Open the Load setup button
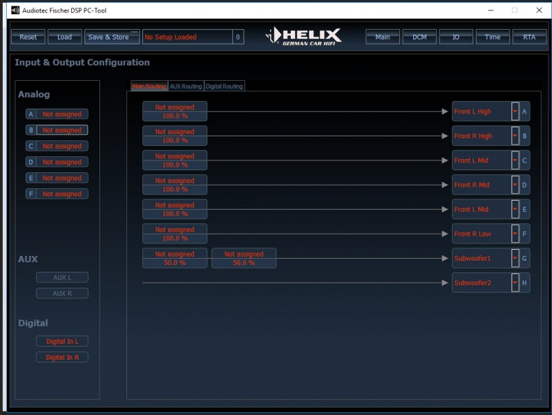This screenshot has height=415, width=552. click(65, 37)
